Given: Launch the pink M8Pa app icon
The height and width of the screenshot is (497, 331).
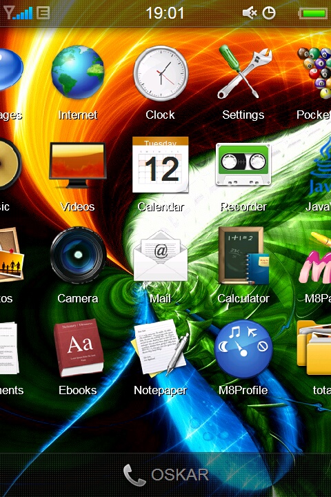Looking at the screenshot, I should click(x=315, y=258).
